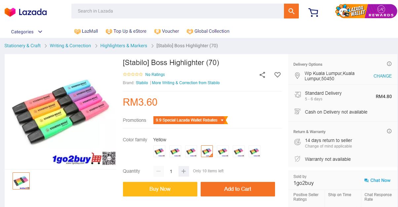Click the product thumbnail below main image
Screen dimensions: 398x207
coord(21,181)
